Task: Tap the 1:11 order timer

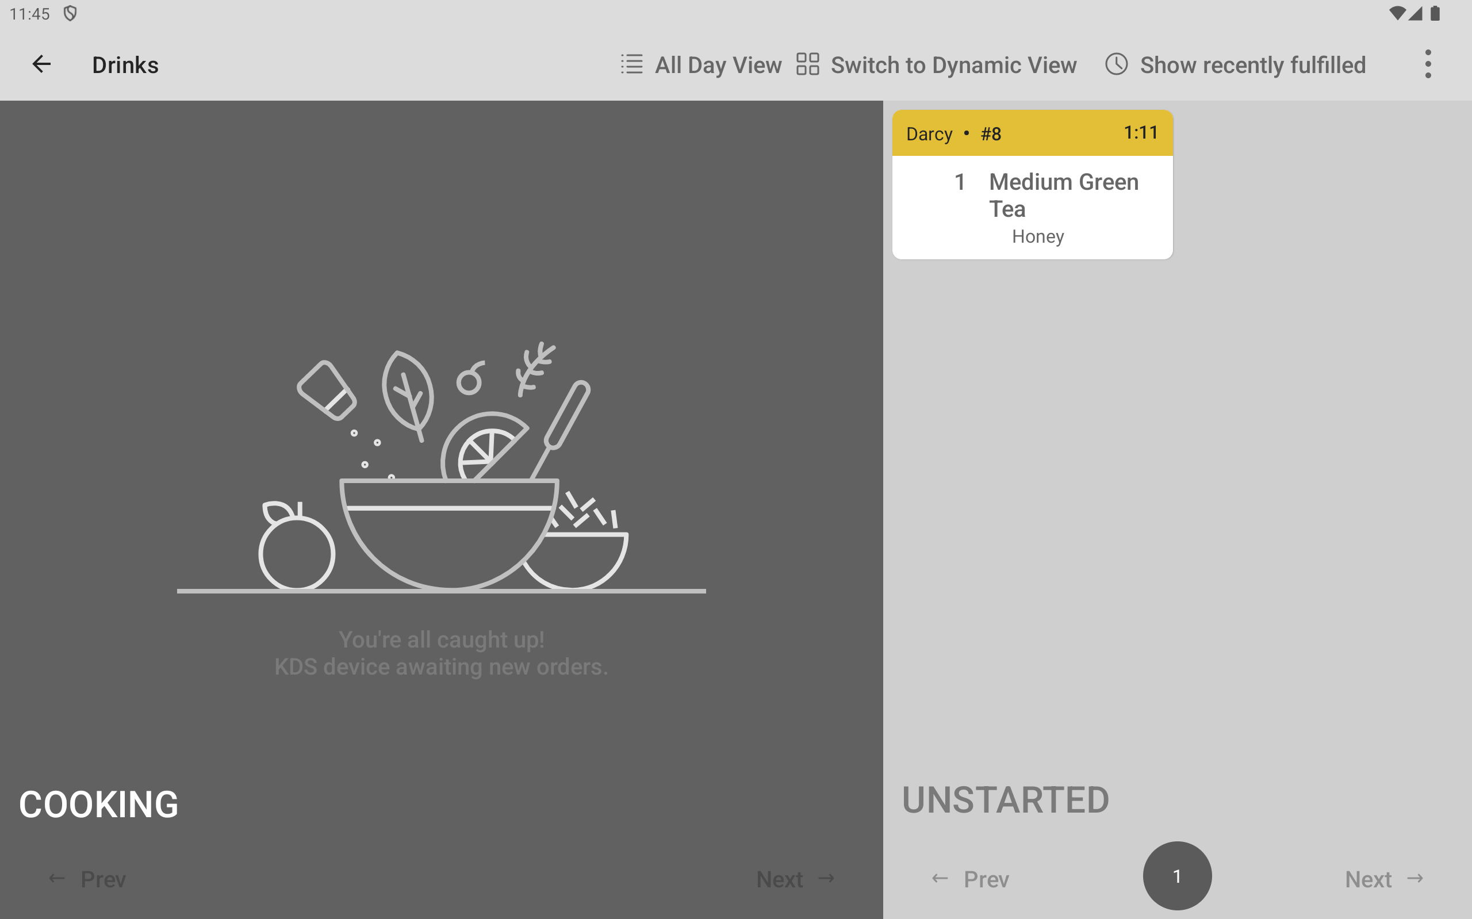Action: point(1140,132)
